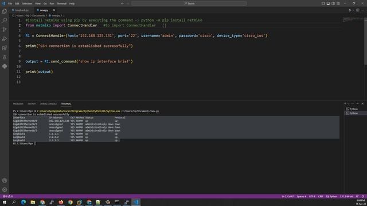The height and width of the screenshot is (206, 367).
Task: Open the Accounts icon in activity bar
Action: point(5,180)
